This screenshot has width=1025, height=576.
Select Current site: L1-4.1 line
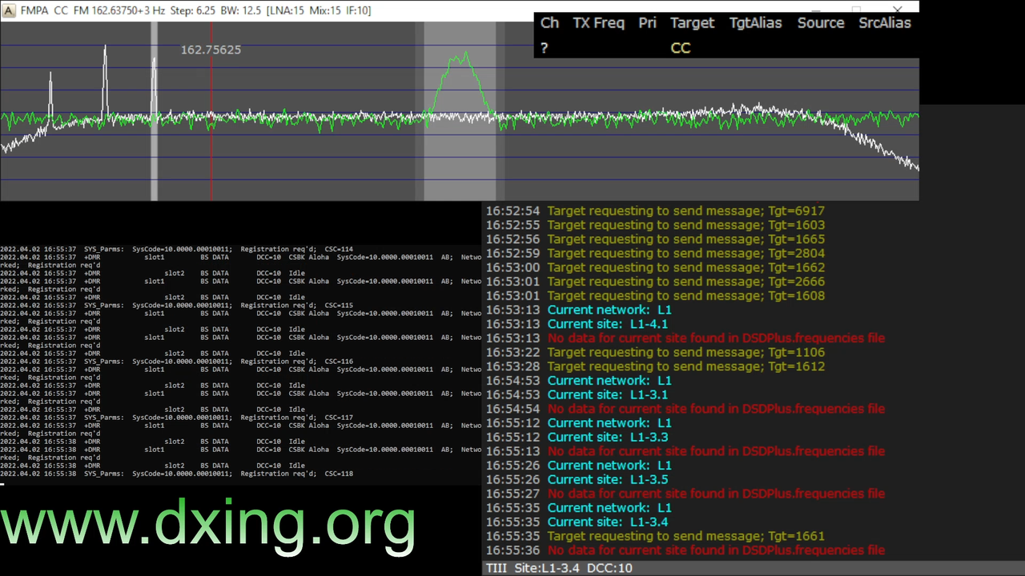pos(577,324)
